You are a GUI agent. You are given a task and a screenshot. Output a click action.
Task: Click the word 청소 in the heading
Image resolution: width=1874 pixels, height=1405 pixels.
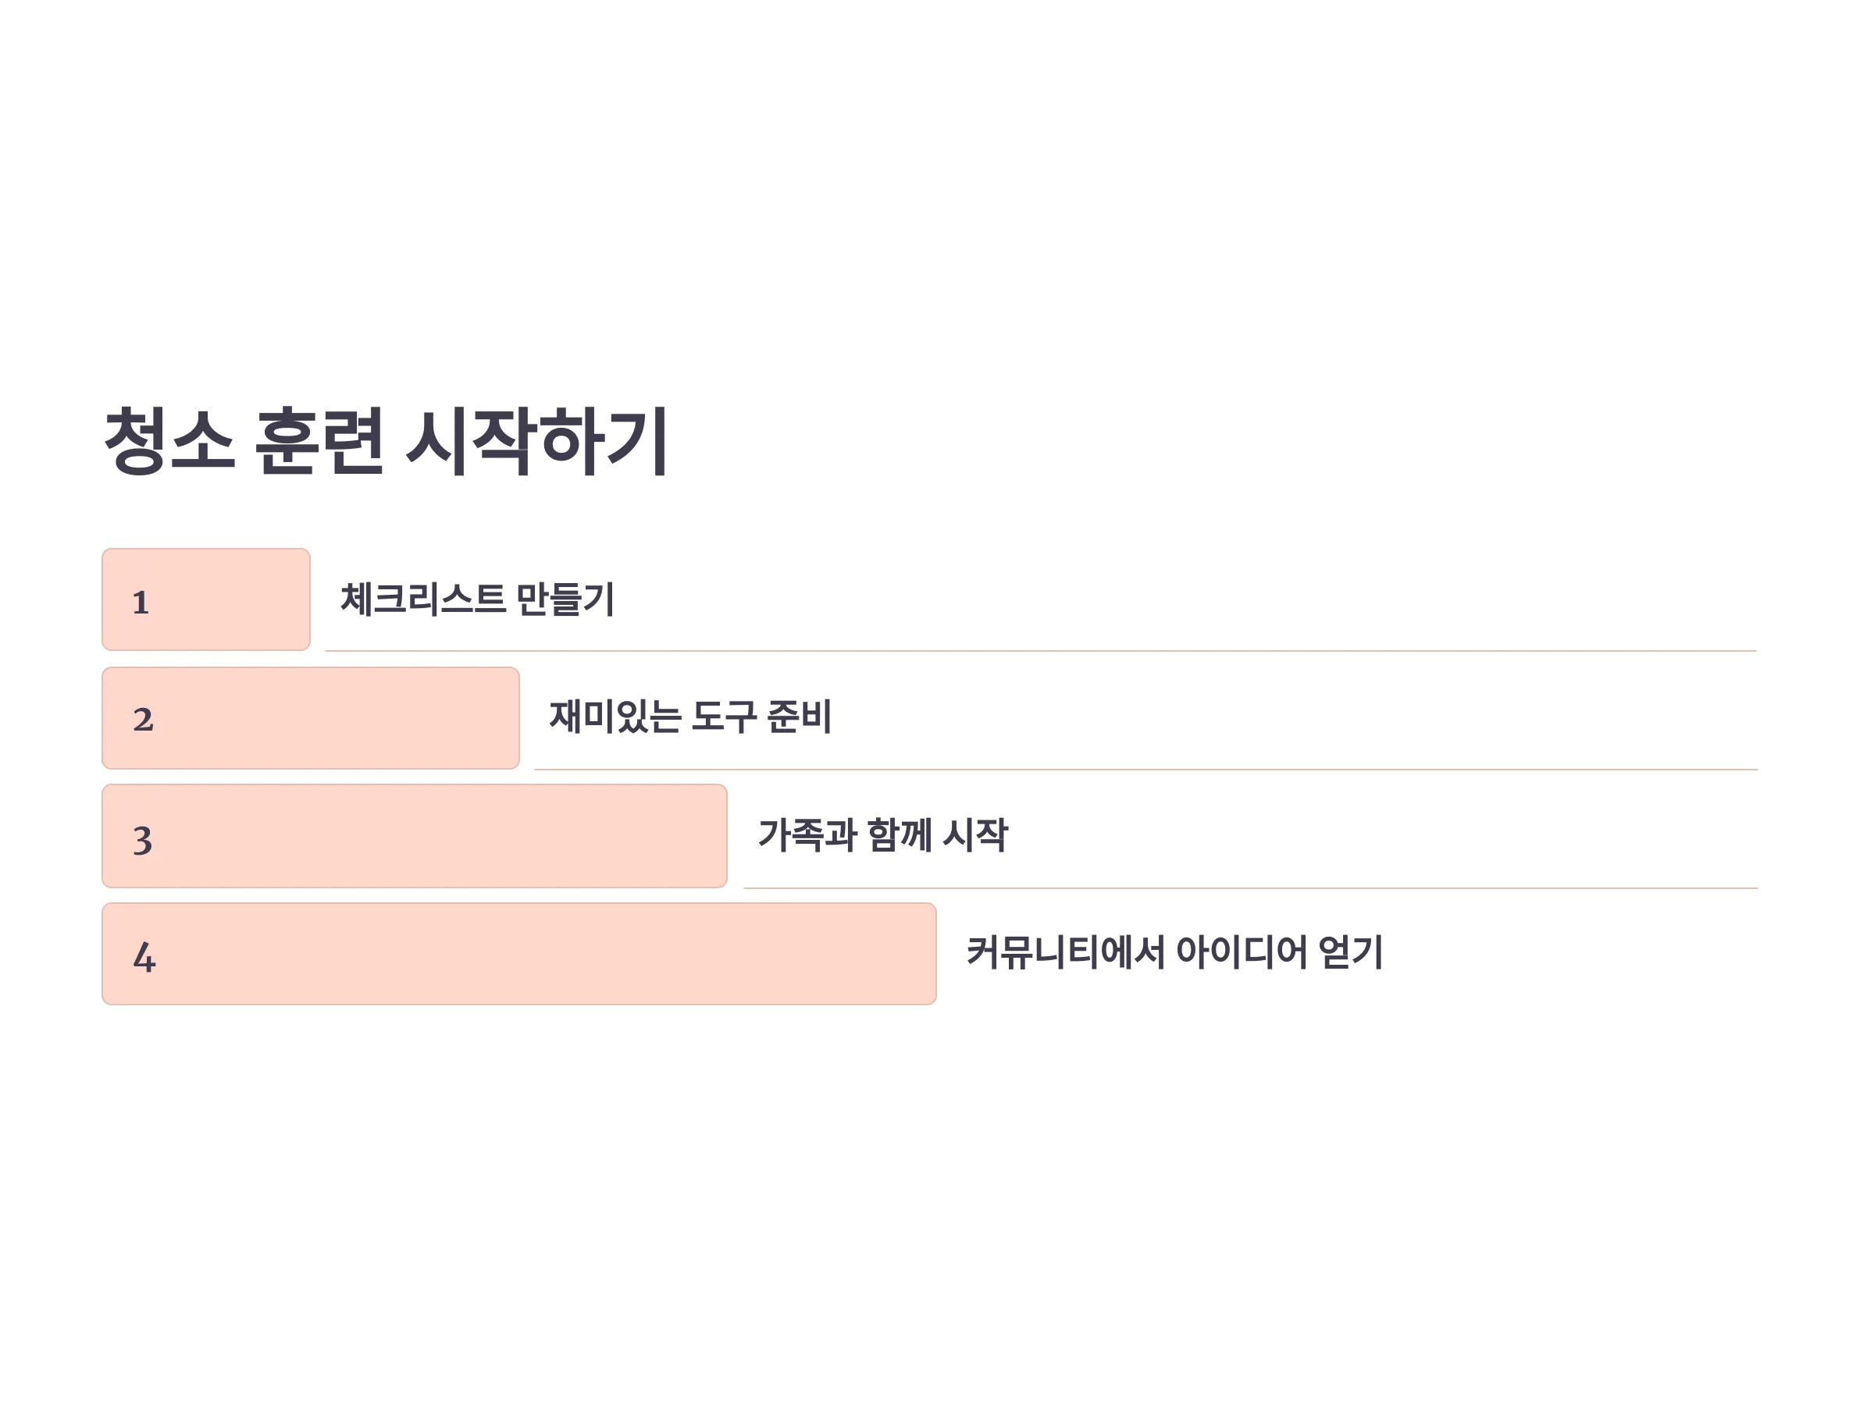(169, 441)
